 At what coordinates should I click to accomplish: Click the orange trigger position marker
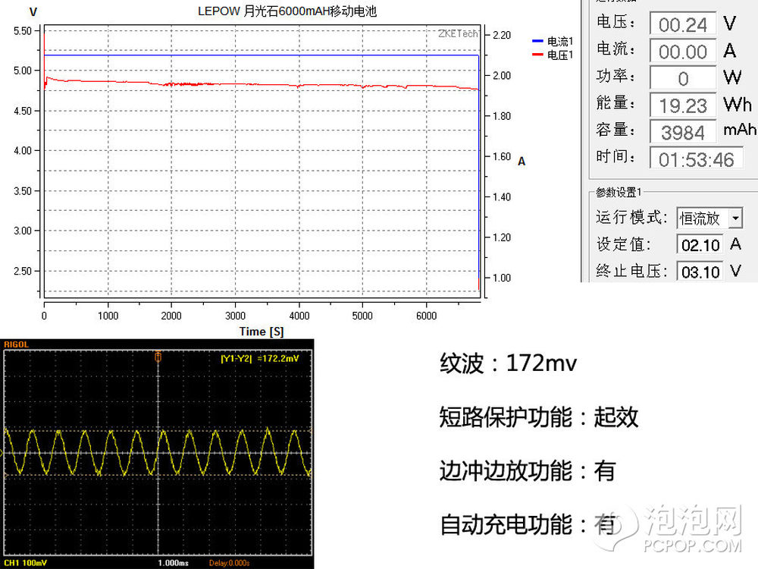(x=158, y=357)
